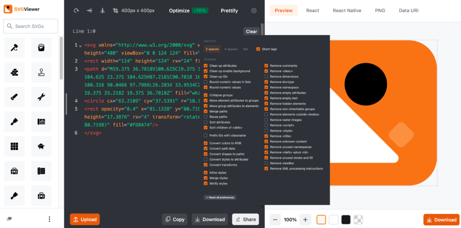Disable Clean up attributes
The image size is (461, 228).
click(x=205, y=66)
